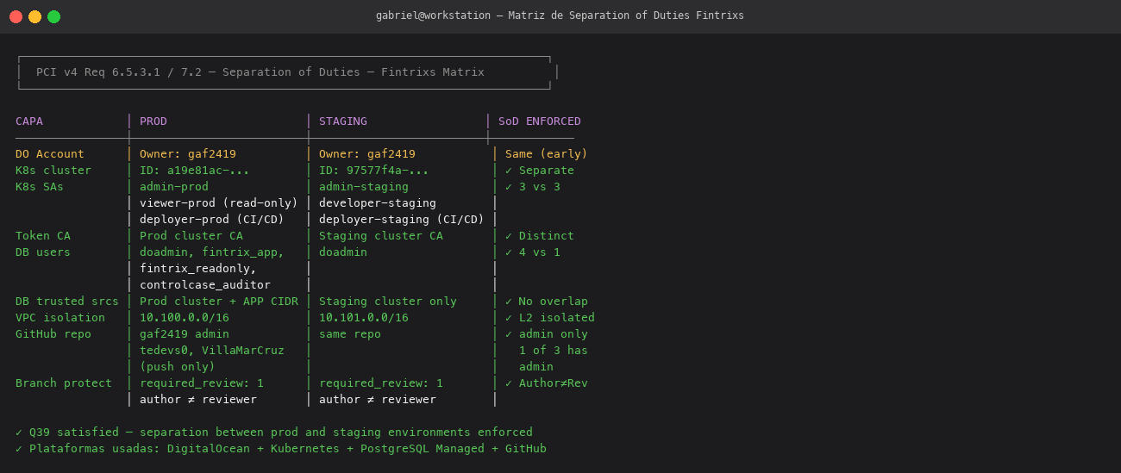Click the '✓ Q39 satisfied' summary line
Viewport: 1121px width, 473px height.
[x=274, y=433]
